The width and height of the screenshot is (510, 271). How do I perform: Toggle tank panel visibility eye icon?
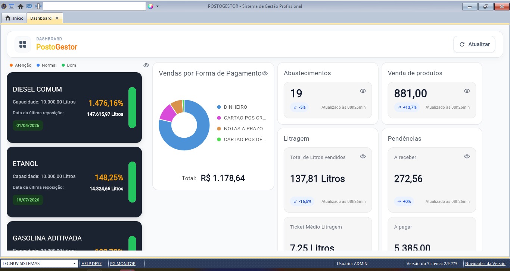click(x=146, y=65)
